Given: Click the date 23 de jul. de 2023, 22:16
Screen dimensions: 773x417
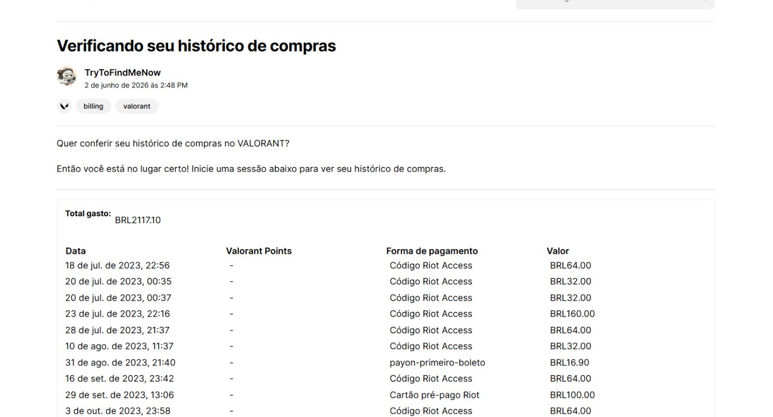Looking at the screenshot, I should tap(118, 313).
